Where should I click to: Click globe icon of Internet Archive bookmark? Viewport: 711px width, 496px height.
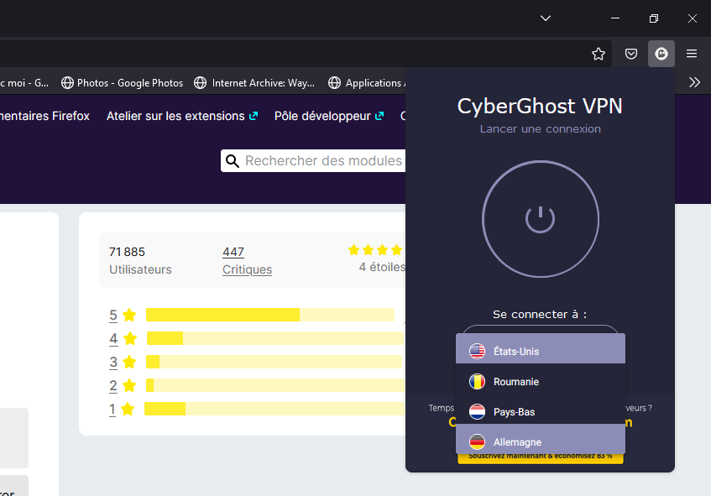200,83
